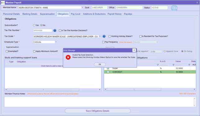Open the Weekly pay frequency dropdown
This screenshot has height=116, width=200.
(x=157, y=42)
